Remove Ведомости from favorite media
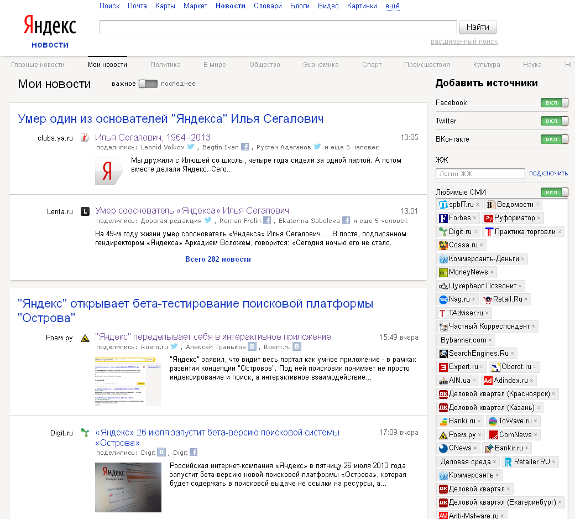Screen dimensions: 575x519 pyautogui.click(x=537, y=205)
